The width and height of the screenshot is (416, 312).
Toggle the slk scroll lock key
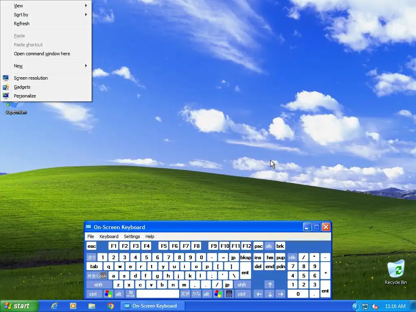point(269,246)
